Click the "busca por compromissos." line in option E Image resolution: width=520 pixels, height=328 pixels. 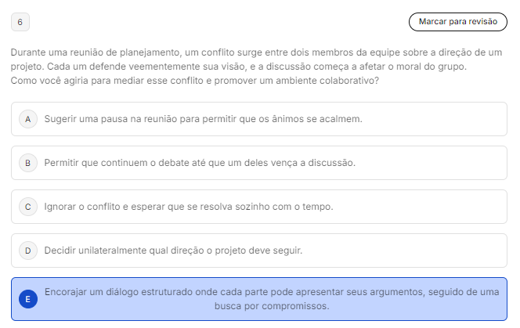271,306
